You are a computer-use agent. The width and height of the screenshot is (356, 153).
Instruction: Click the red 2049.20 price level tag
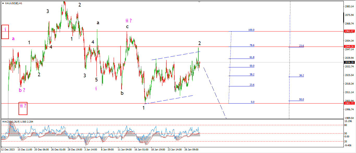click(348, 47)
